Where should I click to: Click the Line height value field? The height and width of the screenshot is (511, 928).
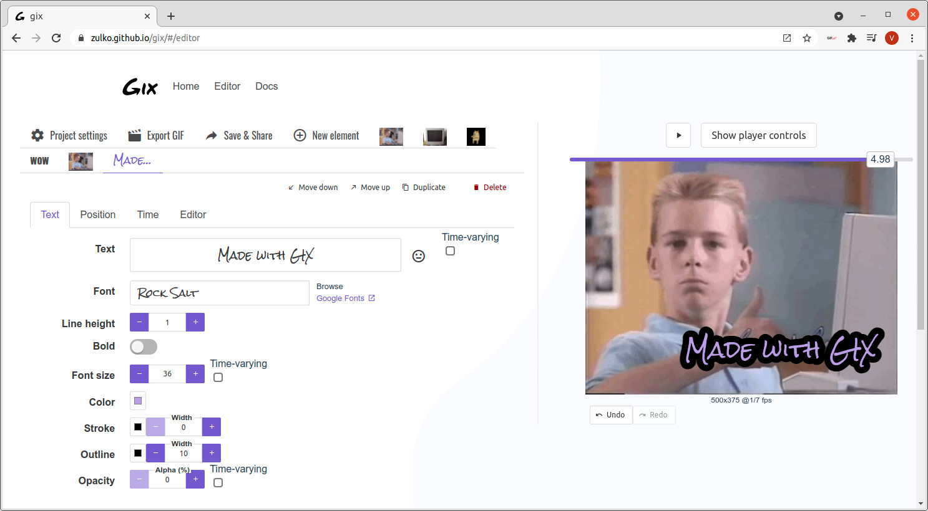(167, 322)
